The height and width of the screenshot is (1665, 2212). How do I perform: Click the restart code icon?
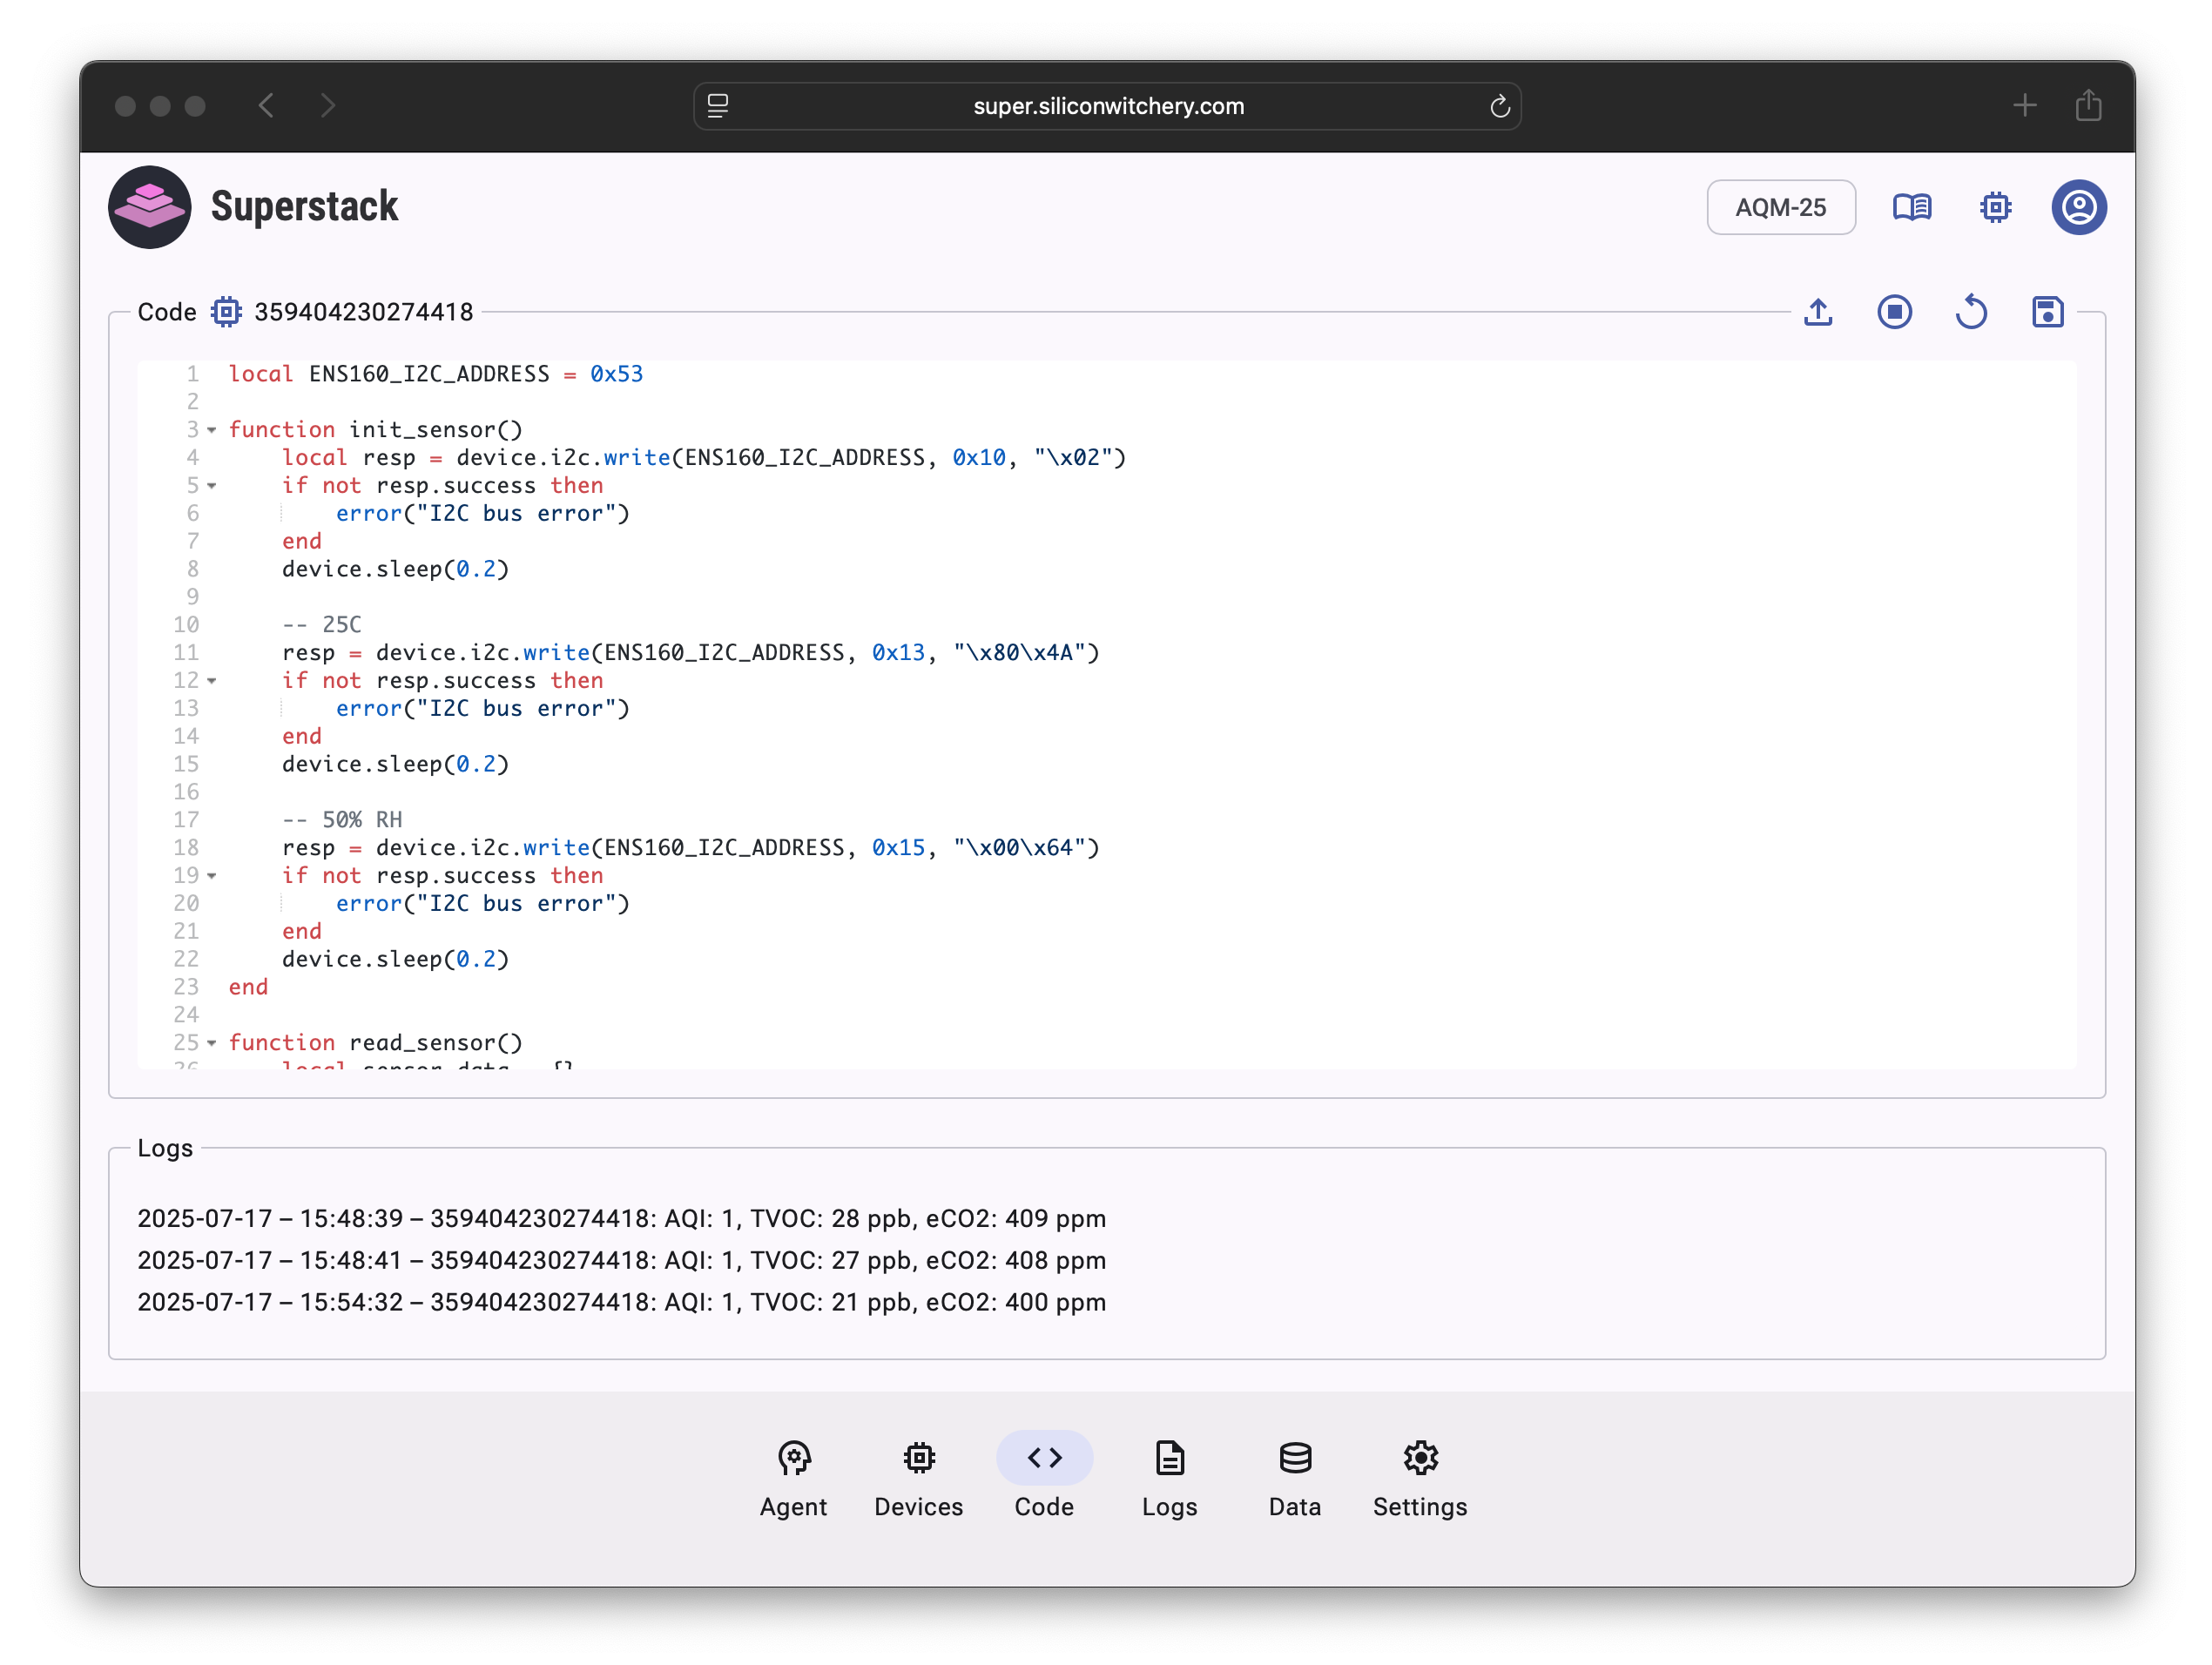click(x=1970, y=313)
